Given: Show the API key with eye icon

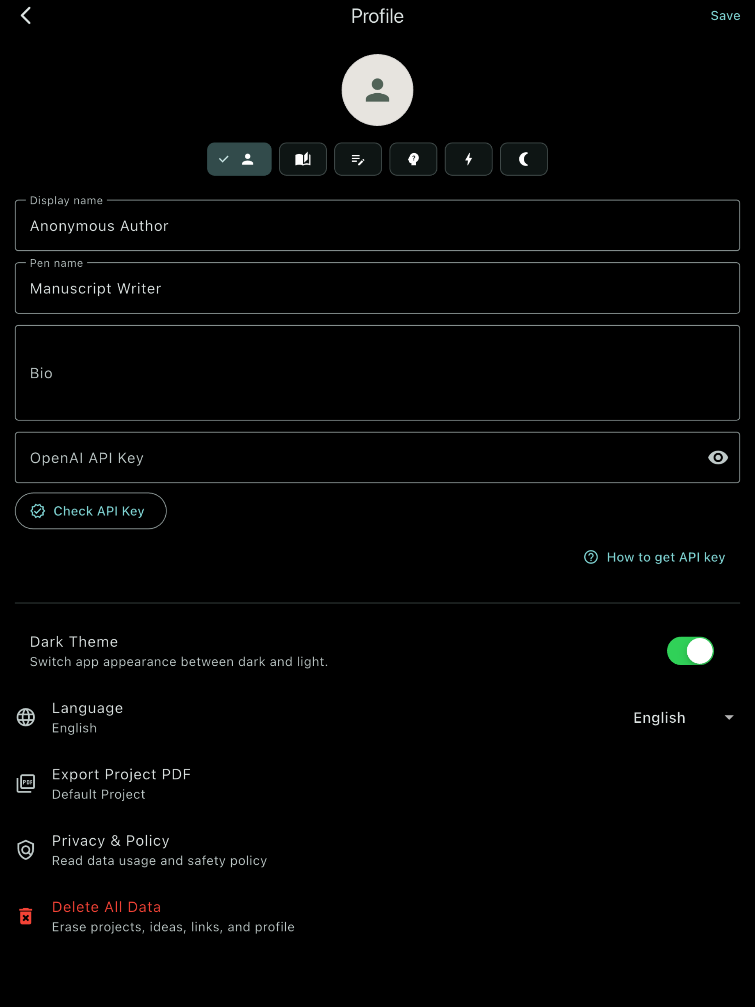Looking at the screenshot, I should click(718, 457).
